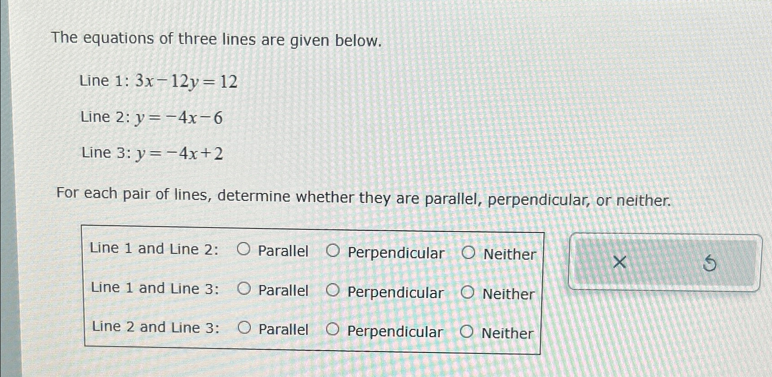Select Parallel for Line 2 and Line 3
This screenshot has width=772, height=377.
click(x=244, y=328)
